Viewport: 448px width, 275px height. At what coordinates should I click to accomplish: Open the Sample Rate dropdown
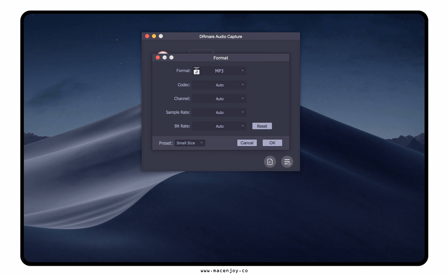click(x=219, y=112)
